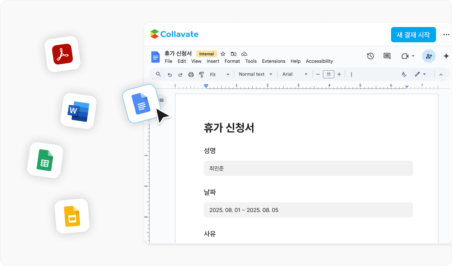This screenshot has height=266, width=452.
Task: Open the File menu
Action: (x=168, y=61)
